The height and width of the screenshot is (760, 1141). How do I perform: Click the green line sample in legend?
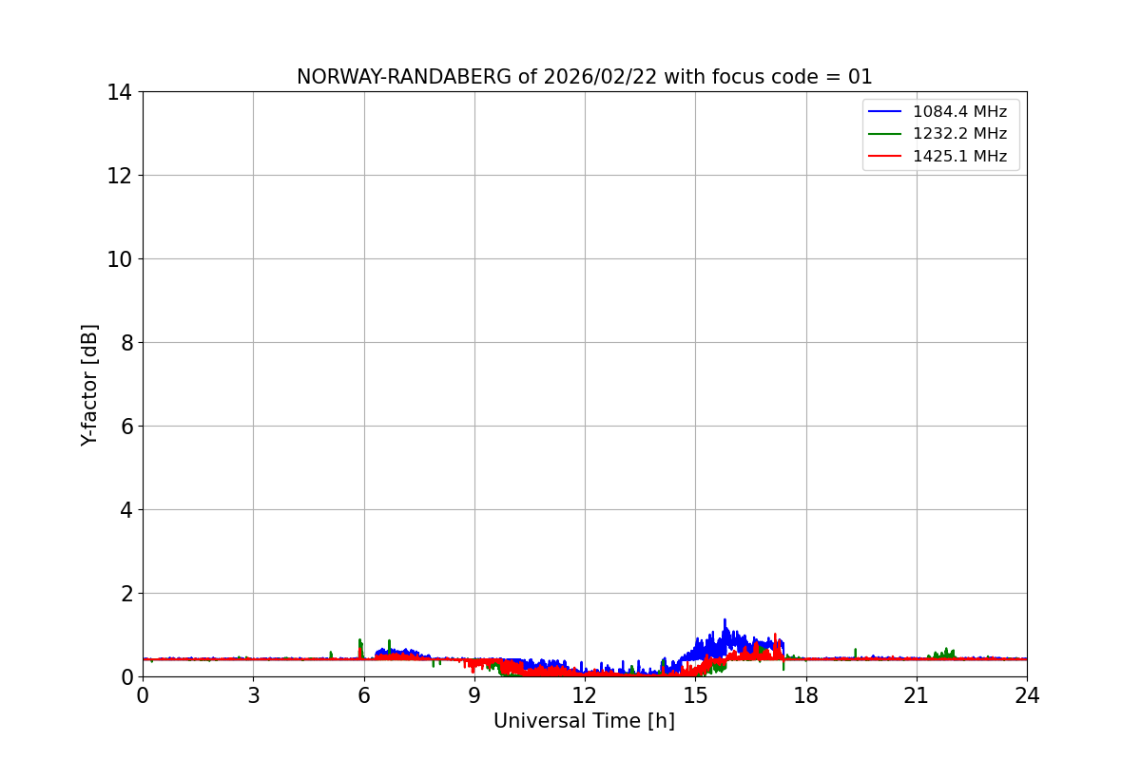[885, 134]
